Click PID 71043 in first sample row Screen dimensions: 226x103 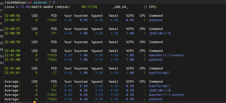pyautogui.click(x=52, y=20)
